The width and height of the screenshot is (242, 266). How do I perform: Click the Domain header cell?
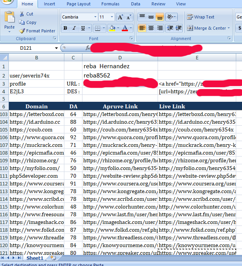(37, 106)
